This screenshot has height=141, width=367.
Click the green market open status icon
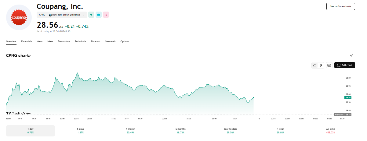(x=91, y=15)
